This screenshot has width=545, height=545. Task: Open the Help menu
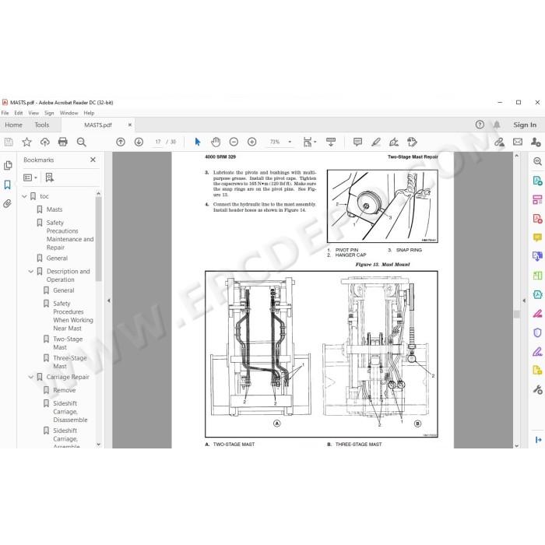(89, 113)
